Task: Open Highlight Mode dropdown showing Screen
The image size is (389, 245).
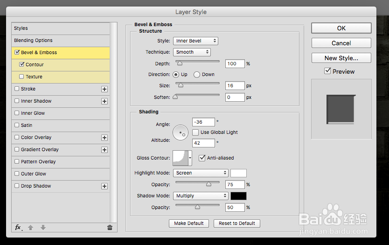Action: coord(200,173)
